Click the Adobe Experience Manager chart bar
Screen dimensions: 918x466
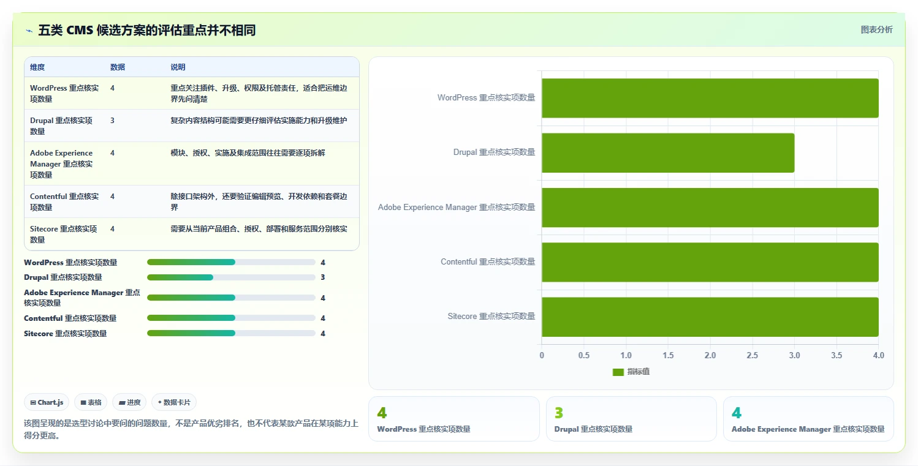pyautogui.click(x=710, y=208)
